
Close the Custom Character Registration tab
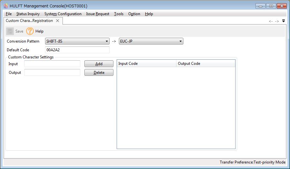click(58, 21)
